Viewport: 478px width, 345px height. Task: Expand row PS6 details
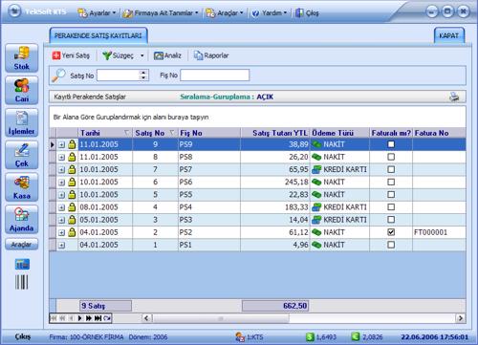62,183
